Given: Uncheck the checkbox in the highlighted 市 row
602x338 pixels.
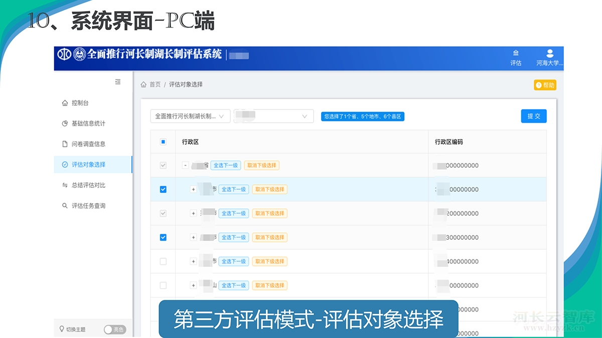Looking at the screenshot, I should tap(163, 189).
